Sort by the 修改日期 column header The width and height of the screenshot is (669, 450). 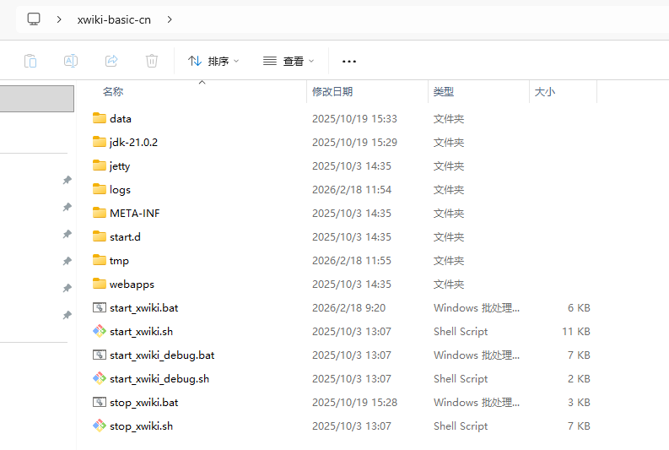point(332,92)
